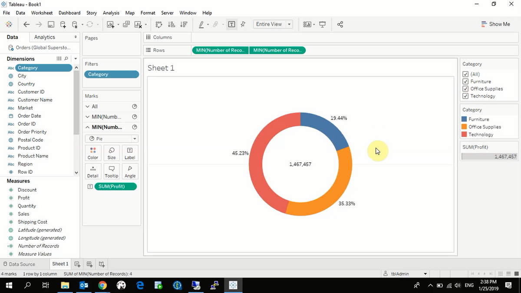Click the Angle button on Marks card
Screen dimensions: 521x293
pyautogui.click(x=130, y=171)
